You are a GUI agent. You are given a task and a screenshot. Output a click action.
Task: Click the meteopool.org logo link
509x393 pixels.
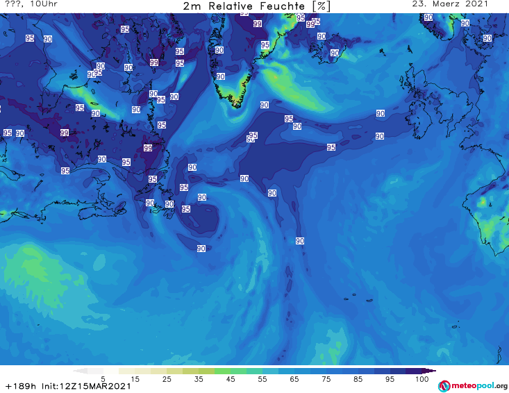(473, 386)
